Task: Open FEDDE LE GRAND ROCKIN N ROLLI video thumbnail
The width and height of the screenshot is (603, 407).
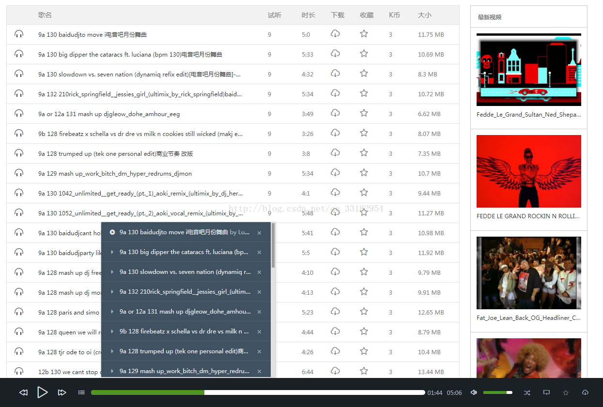Action: 529,171
